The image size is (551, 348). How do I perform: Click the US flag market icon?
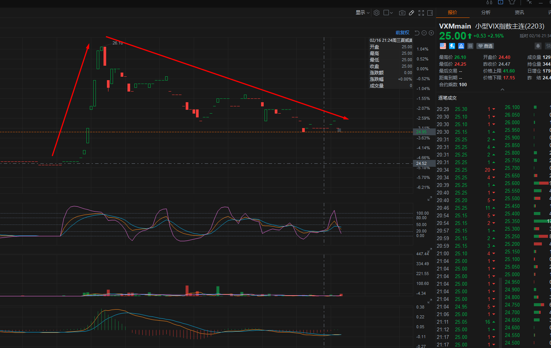pos(443,46)
